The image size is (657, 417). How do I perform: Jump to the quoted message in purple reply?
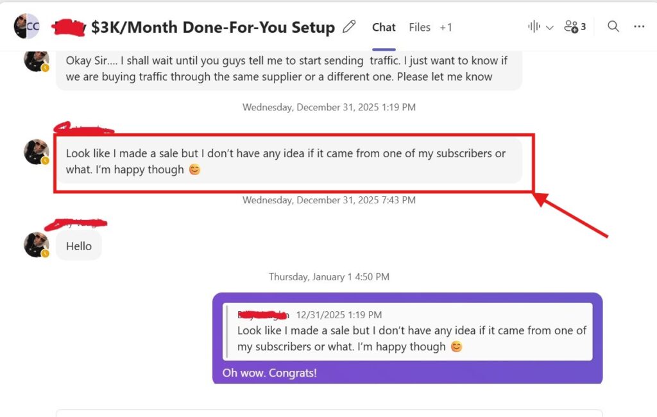click(407, 331)
